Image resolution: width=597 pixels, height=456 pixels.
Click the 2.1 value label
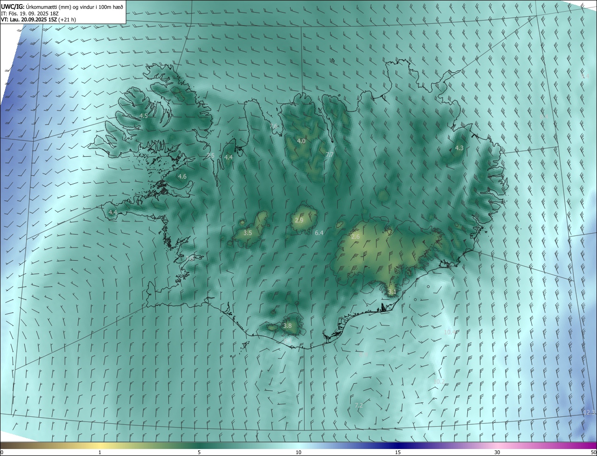pos(392,292)
